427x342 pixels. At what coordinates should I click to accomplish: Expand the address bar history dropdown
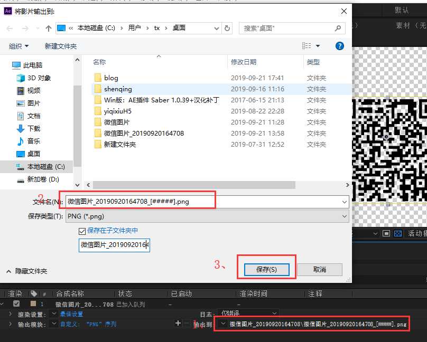point(217,28)
